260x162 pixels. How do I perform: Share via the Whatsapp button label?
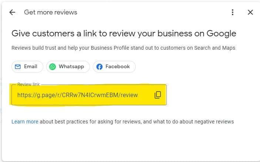[71, 67]
